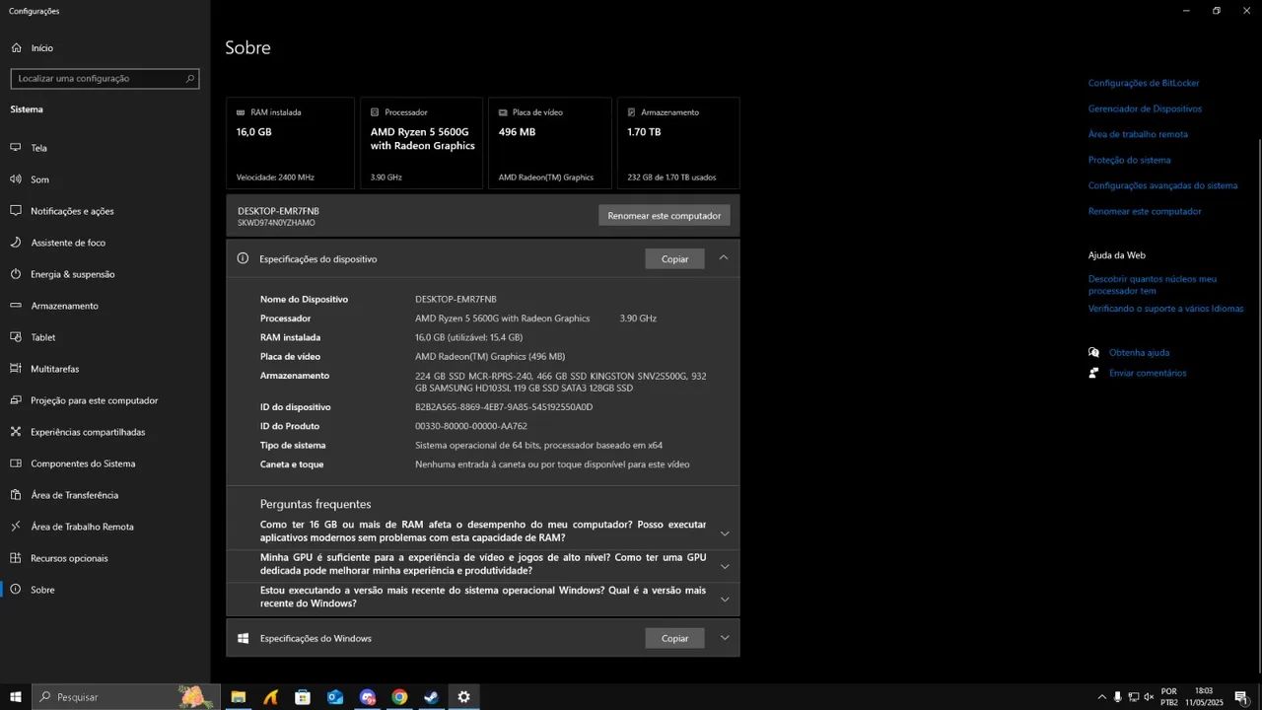Open Outlook from the taskbar
1262x710 pixels.
click(335, 697)
